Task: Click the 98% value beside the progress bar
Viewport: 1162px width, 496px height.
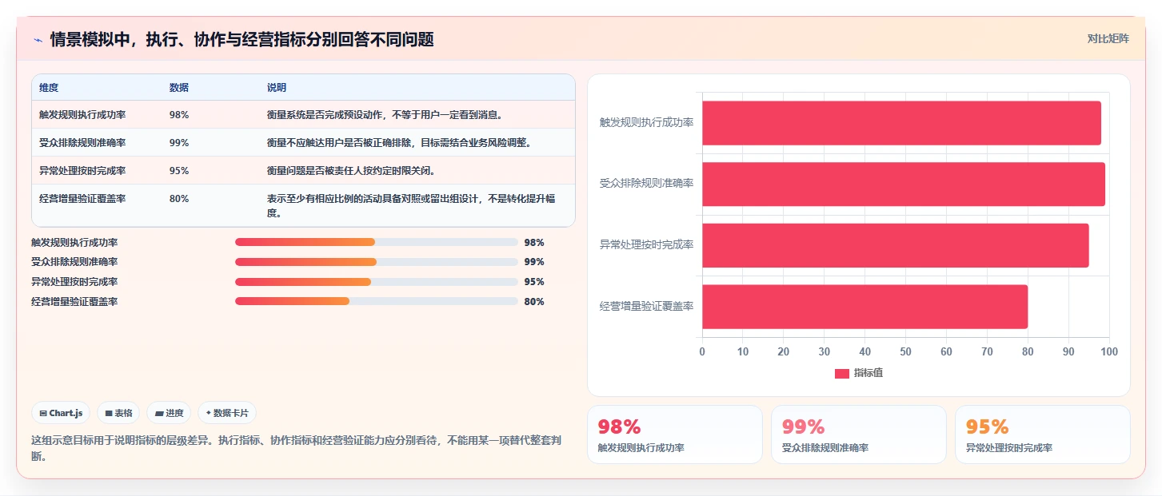Action: click(534, 242)
